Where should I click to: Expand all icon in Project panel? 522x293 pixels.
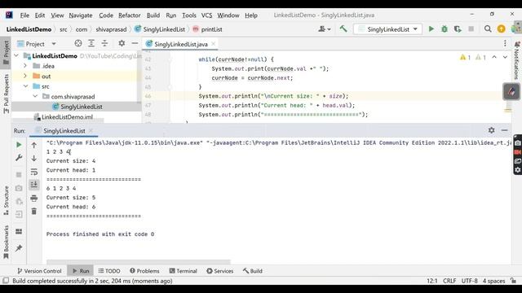click(x=91, y=43)
